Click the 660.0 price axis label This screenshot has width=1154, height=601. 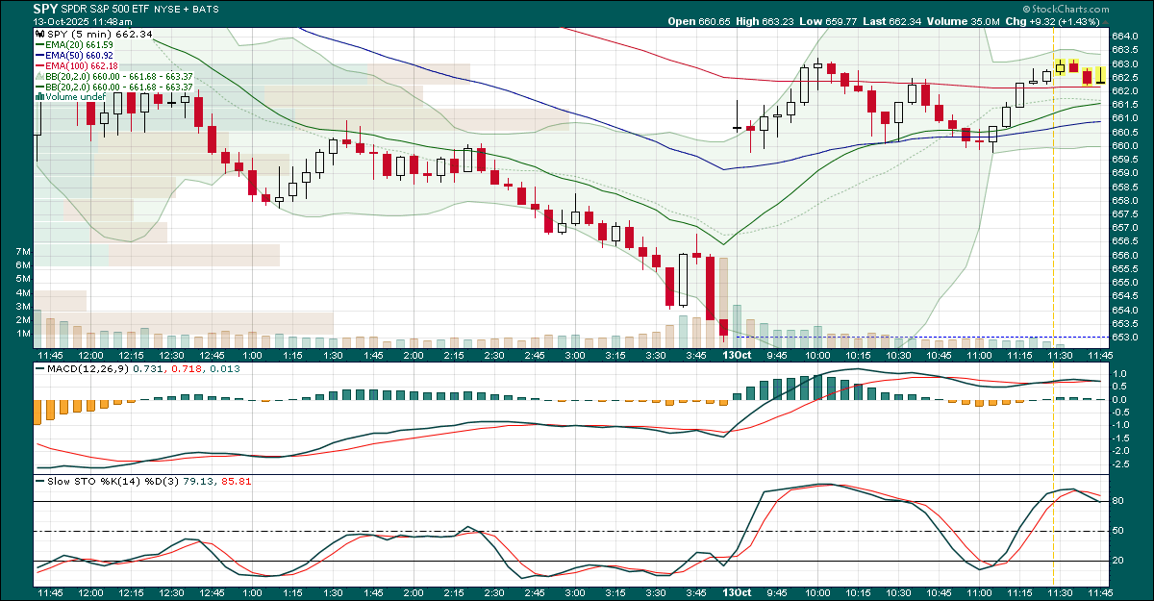click(1124, 145)
